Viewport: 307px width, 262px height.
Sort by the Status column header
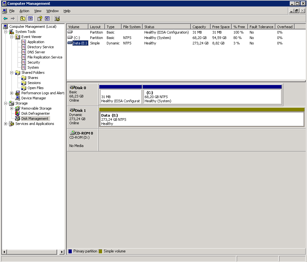pos(167,27)
